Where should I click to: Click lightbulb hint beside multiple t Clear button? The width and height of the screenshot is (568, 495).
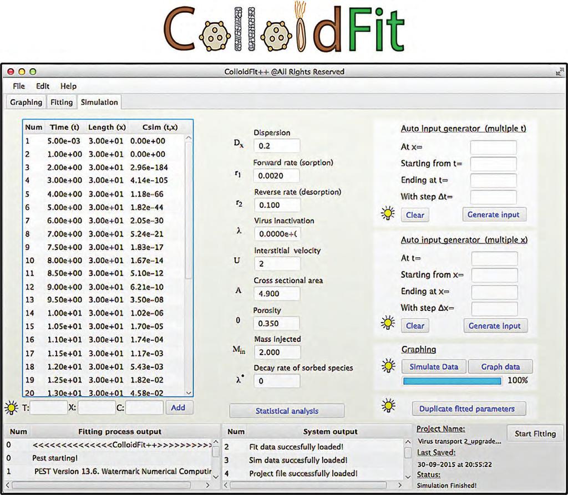tap(388, 213)
